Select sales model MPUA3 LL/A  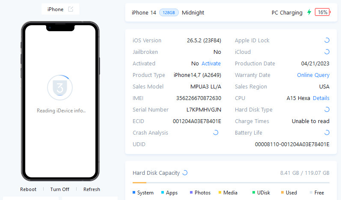[206, 87]
